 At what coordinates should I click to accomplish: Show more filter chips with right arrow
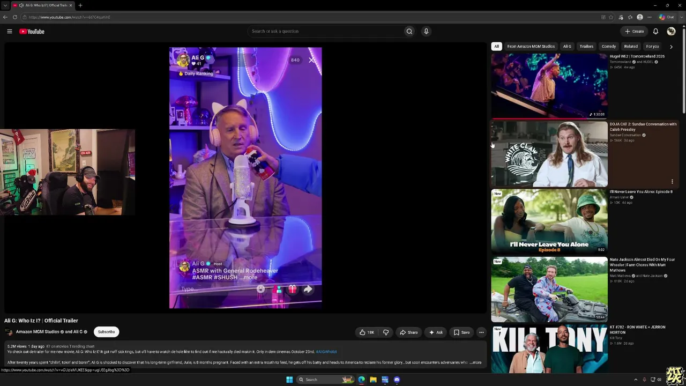(x=671, y=47)
